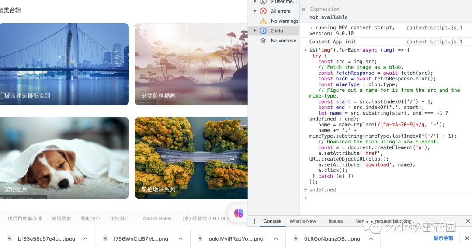Image resolution: width=472 pixels, height=248 pixels.
Task: Expand the 32 errors group
Action: 255,11
